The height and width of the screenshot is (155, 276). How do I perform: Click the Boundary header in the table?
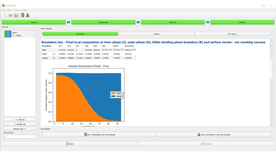pyautogui.click(x=46, y=46)
